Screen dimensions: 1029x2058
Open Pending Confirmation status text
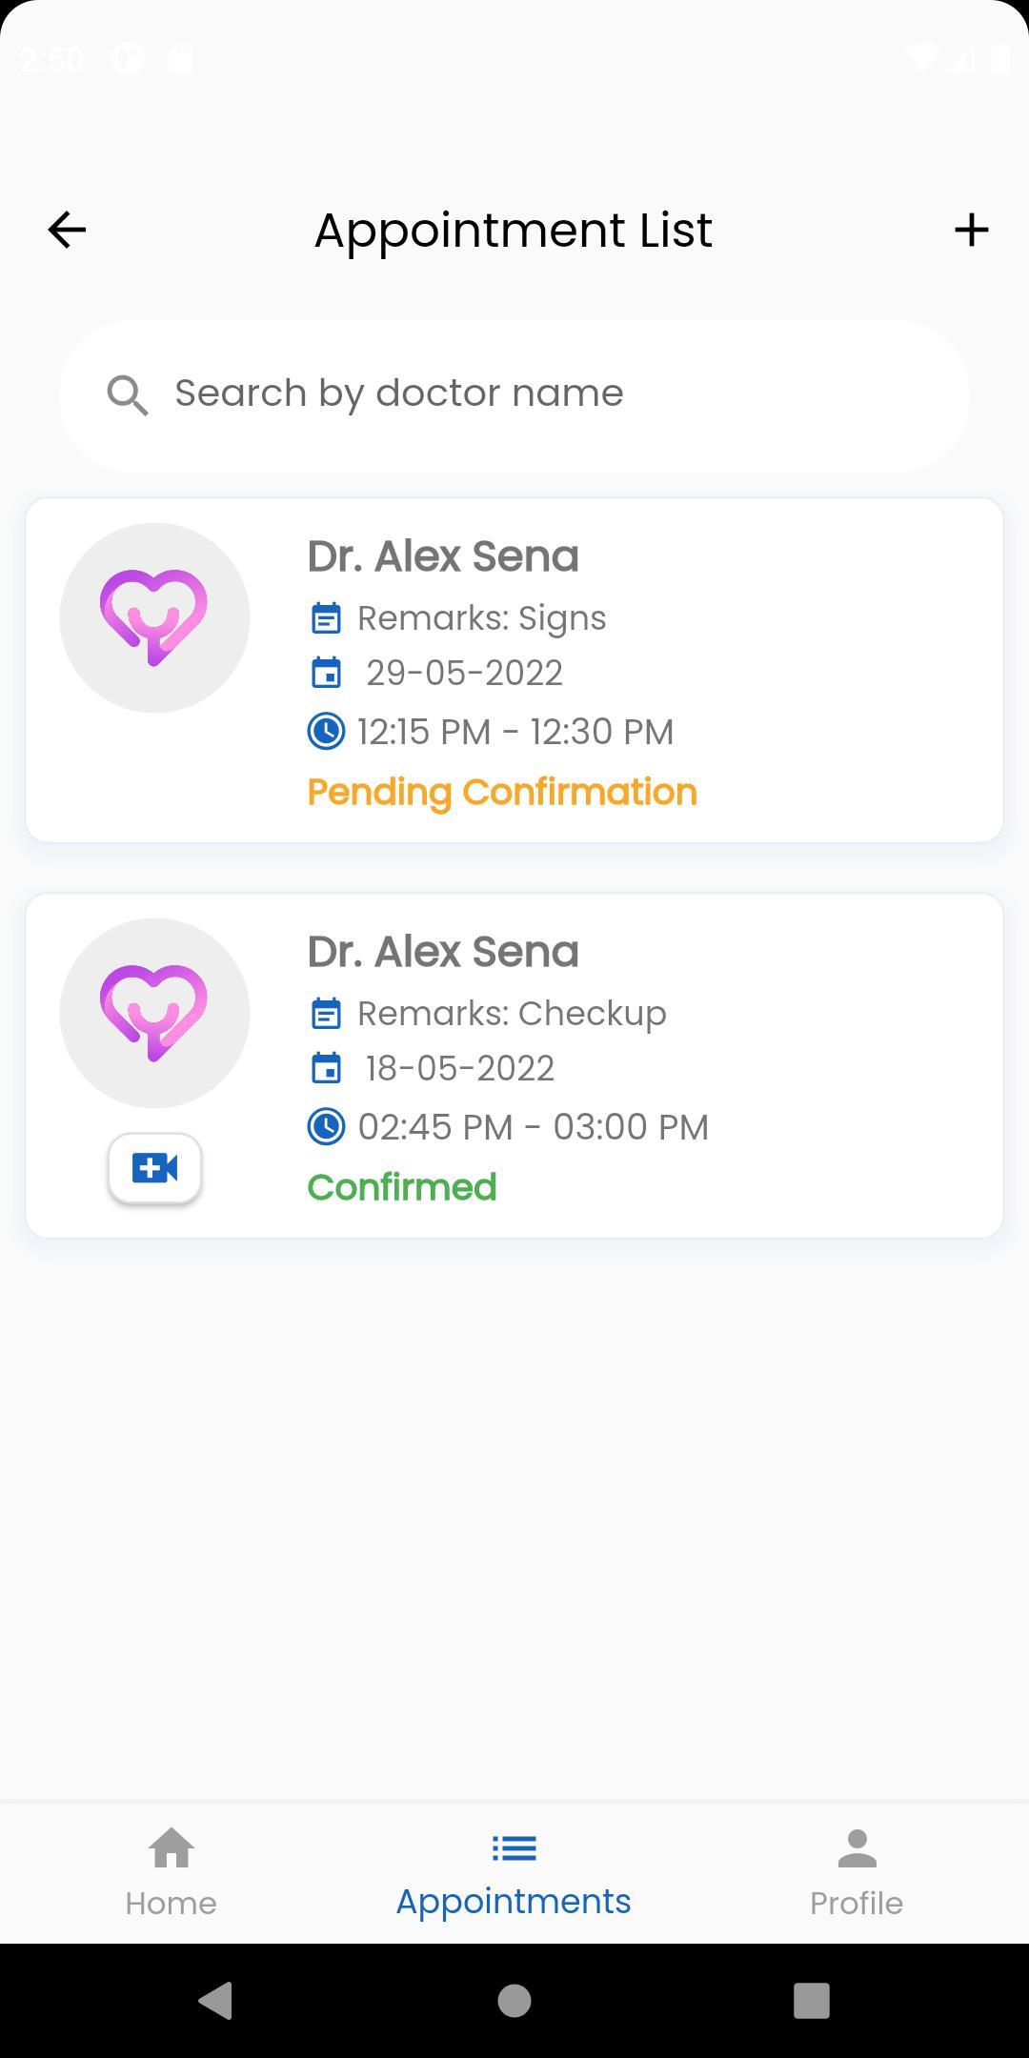502,793
